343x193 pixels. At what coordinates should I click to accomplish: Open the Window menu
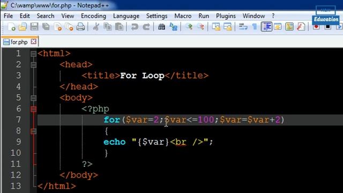[x=253, y=16]
